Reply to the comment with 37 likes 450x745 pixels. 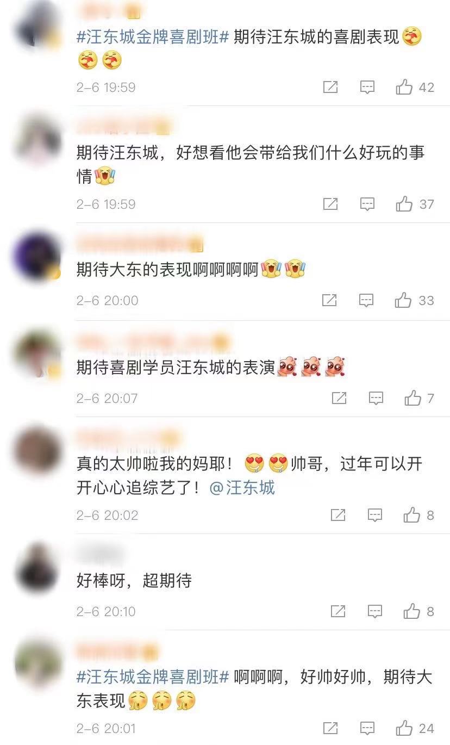tap(367, 204)
